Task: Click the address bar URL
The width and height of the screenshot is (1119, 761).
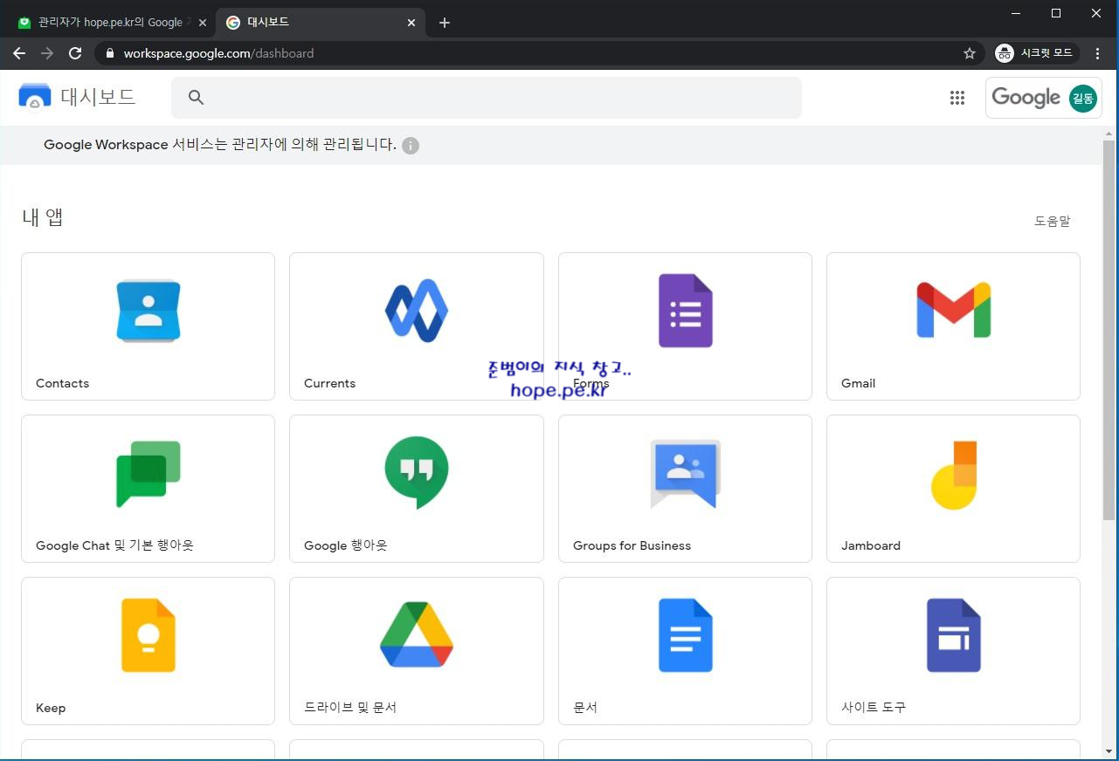Action: click(218, 53)
